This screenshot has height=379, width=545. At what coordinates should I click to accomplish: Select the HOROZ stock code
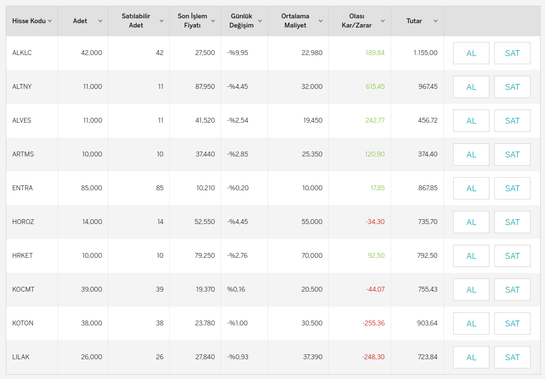pyautogui.click(x=23, y=222)
